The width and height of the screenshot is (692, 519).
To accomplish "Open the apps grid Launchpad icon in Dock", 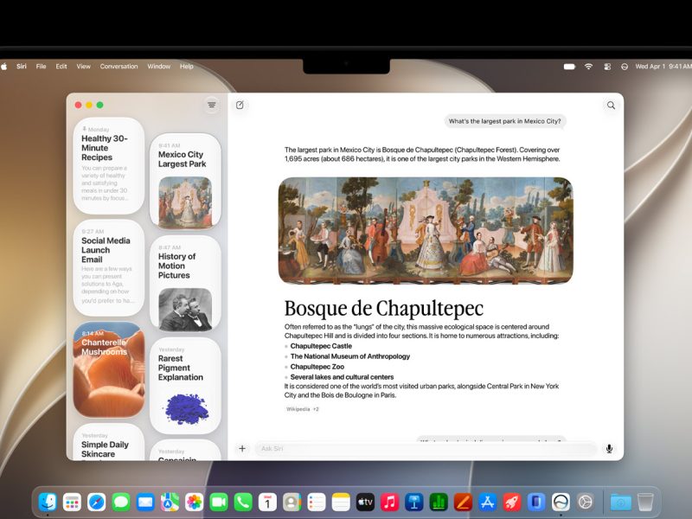I will click(x=72, y=502).
